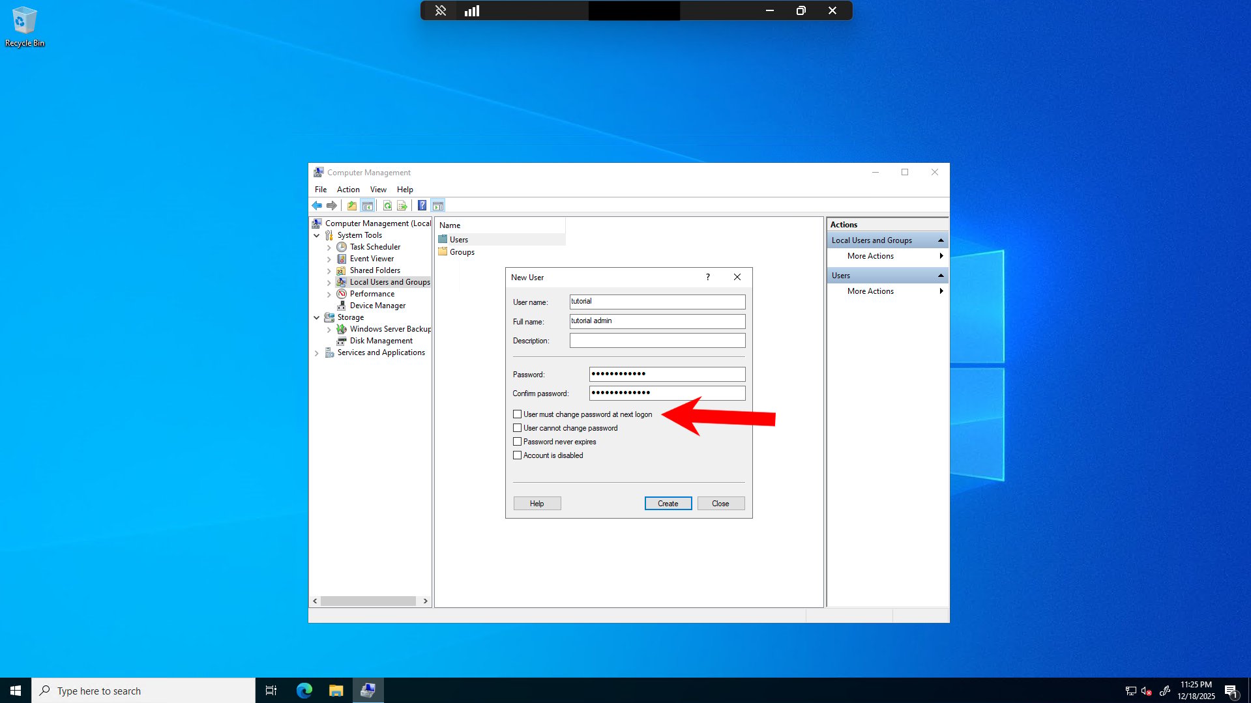Click the Computer Management taskbar icon

point(368,690)
